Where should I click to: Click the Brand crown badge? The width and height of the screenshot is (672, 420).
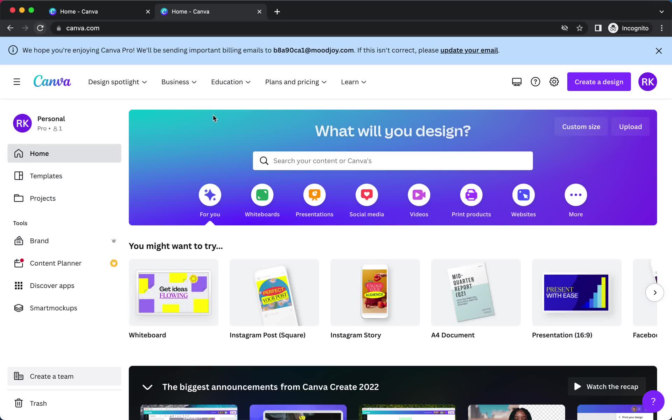(114, 241)
